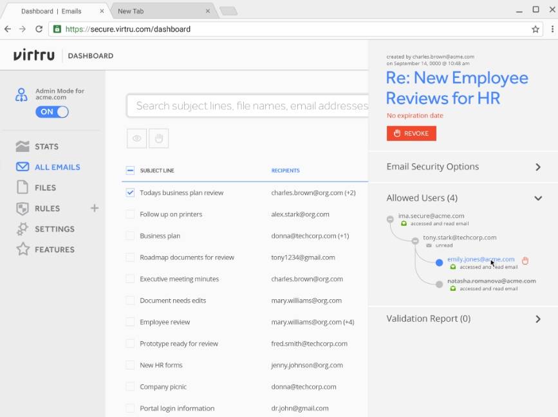This screenshot has height=417, width=558.
Task: Sort by SUBJECT LINE column header
Action: pos(157,171)
